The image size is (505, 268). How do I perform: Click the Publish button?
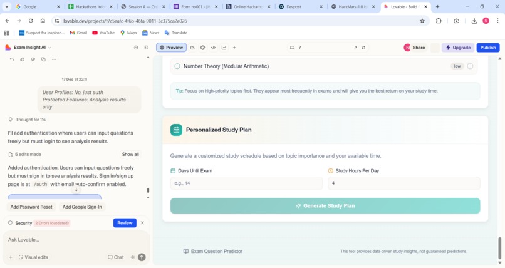[x=488, y=48]
